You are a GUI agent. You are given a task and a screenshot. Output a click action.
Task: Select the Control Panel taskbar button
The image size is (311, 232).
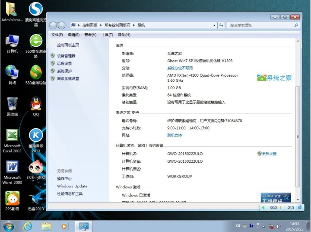point(84,226)
